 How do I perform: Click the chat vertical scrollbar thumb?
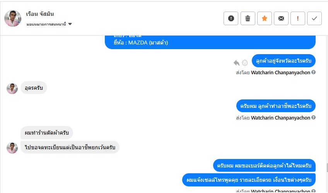coord(327,167)
